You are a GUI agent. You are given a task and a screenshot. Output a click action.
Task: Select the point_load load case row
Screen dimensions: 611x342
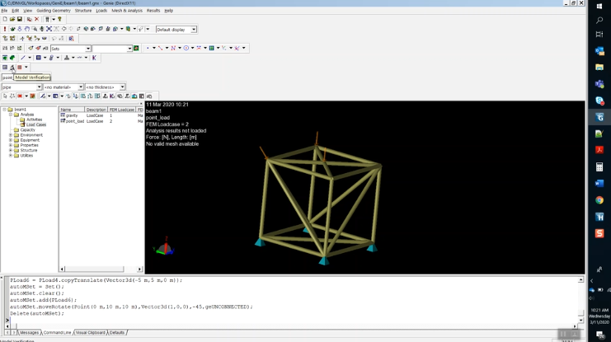(x=101, y=121)
